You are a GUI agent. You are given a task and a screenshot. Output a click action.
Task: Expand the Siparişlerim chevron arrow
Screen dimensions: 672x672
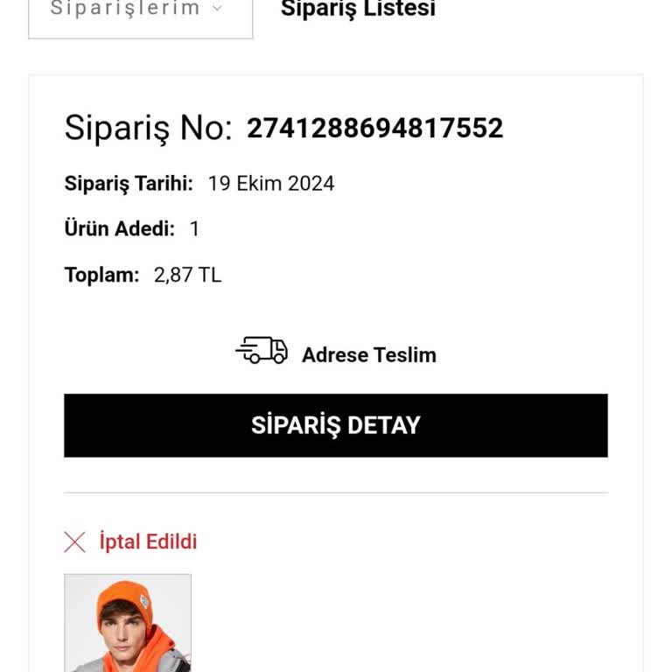[218, 9]
